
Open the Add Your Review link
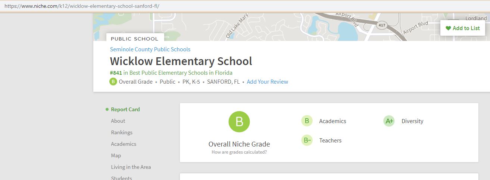point(268,82)
